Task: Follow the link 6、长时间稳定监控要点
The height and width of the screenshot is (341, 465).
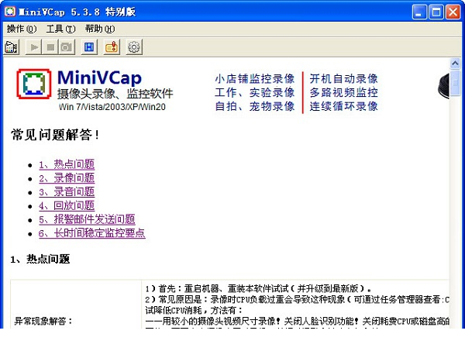Action: (x=92, y=233)
